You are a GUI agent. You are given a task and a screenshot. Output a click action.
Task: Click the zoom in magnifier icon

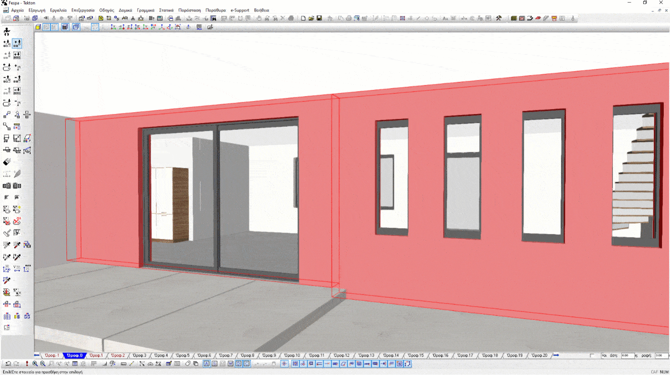pyautogui.click(x=35, y=364)
